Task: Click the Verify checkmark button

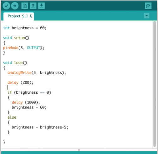Action: click(6, 6)
